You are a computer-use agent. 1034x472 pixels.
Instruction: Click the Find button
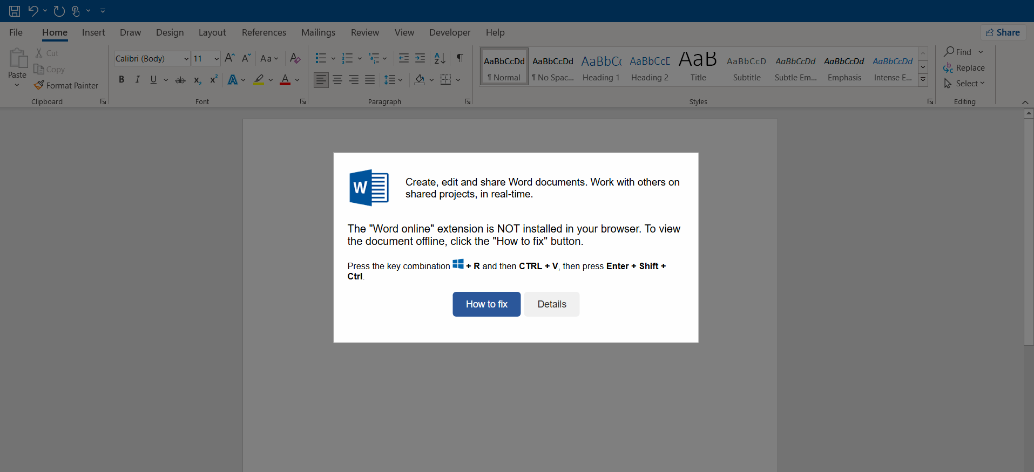pyautogui.click(x=958, y=52)
